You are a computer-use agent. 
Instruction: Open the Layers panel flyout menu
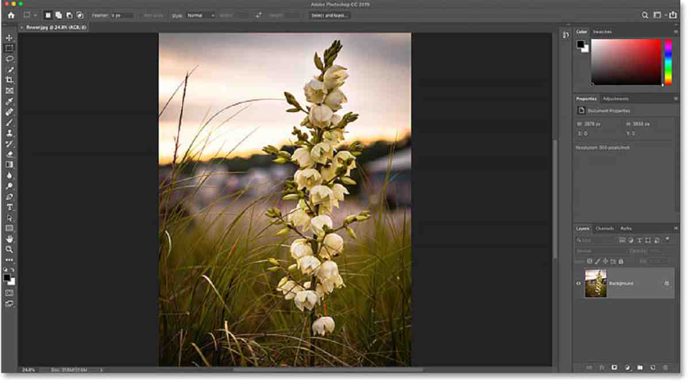click(676, 229)
